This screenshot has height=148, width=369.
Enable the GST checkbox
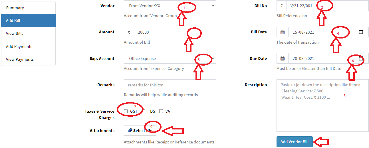point(126,111)
